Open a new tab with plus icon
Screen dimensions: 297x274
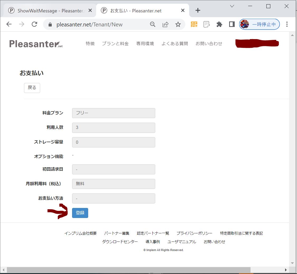pos(198,10)
